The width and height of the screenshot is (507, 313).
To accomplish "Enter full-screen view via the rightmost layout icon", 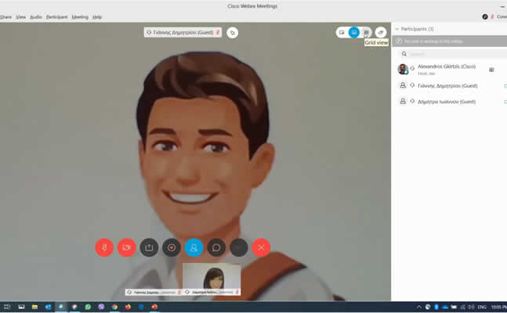I will click(x=381, y=32).
